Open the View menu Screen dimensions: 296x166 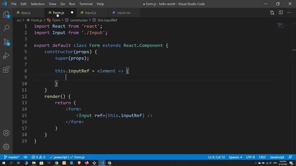(x=52, y=4)
